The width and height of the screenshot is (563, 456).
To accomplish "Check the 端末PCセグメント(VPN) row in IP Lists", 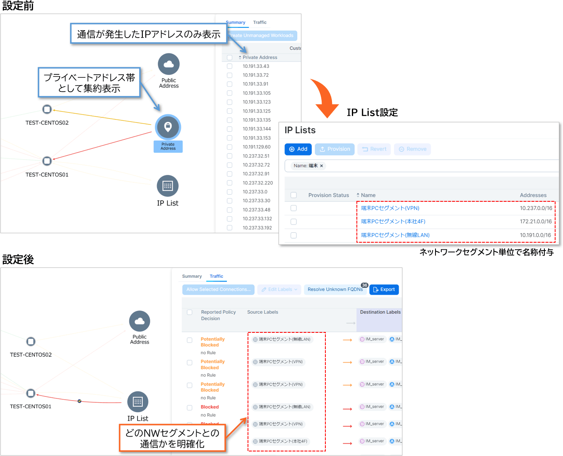I will tap(294, 208).
